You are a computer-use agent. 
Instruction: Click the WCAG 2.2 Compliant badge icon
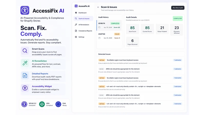[x=24, y=104]
